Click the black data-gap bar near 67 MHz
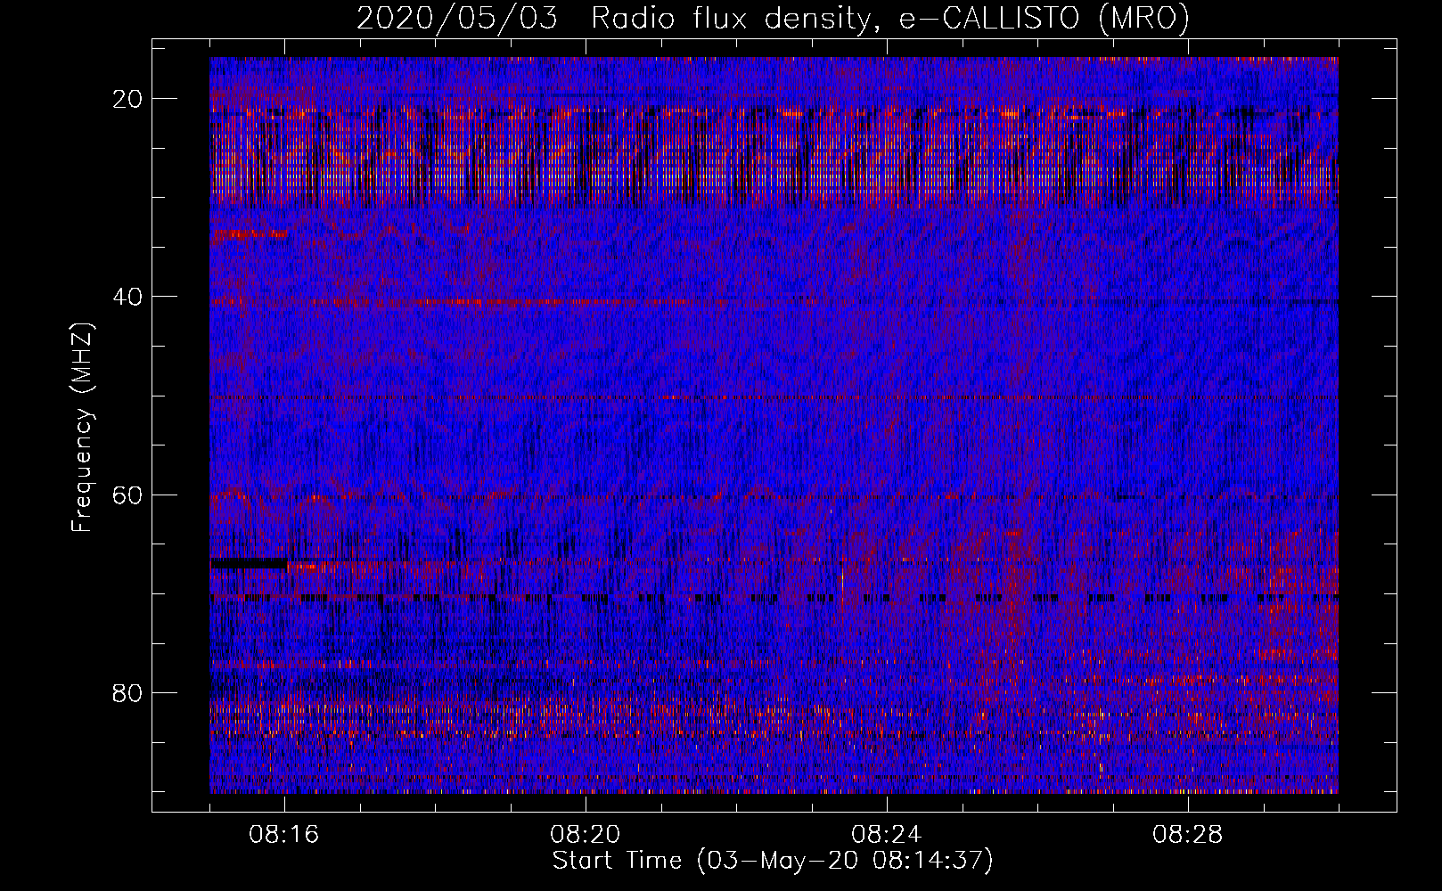 tap(249, 563)
